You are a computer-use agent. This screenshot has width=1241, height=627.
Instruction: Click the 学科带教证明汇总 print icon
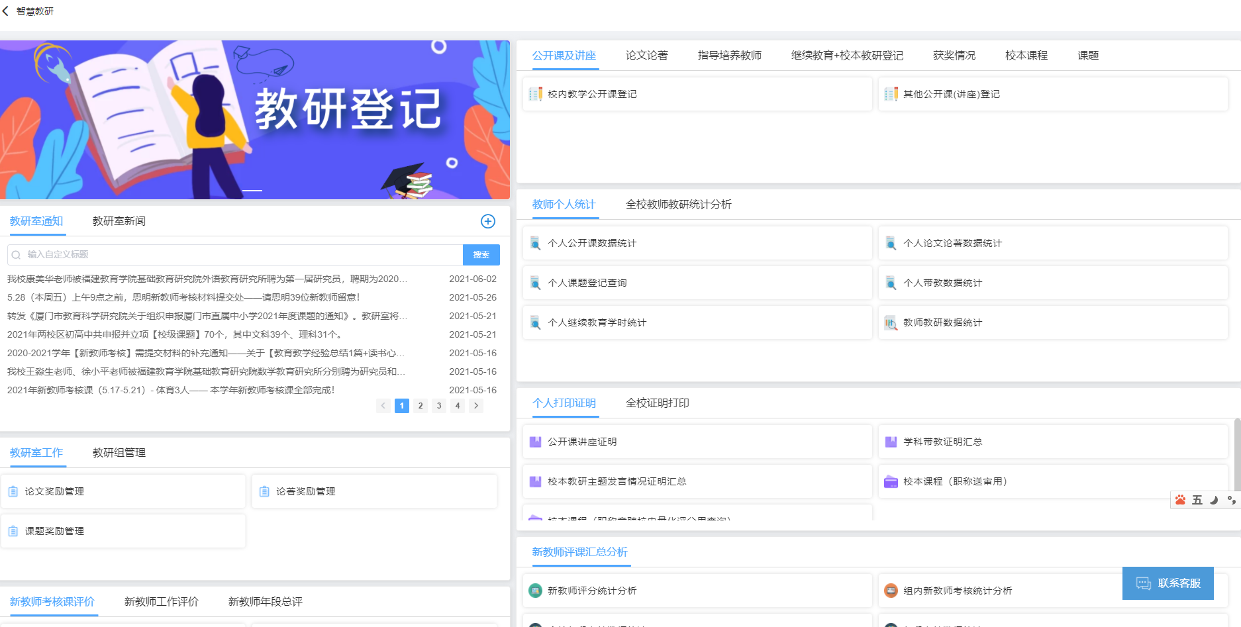[x=891, y=442]
